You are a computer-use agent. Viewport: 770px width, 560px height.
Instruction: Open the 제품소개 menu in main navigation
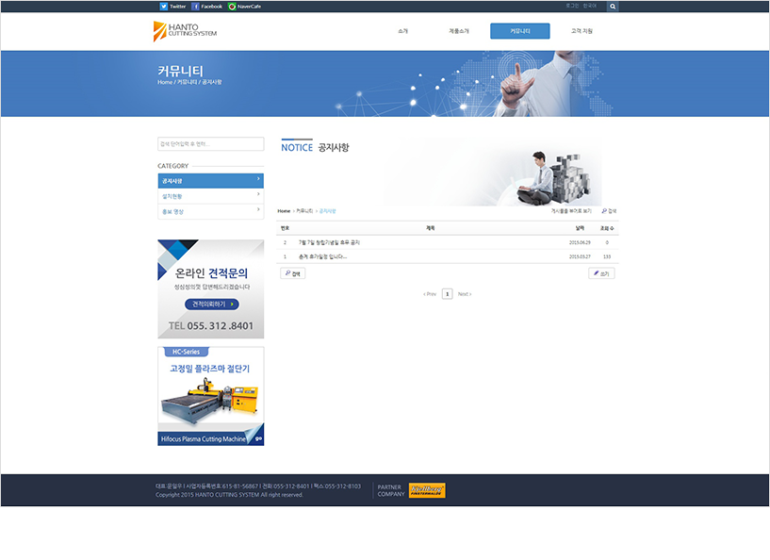(x=459, y=31)
